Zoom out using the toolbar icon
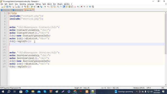Viewport: 167px width, 94px height. tap(48, 7)
